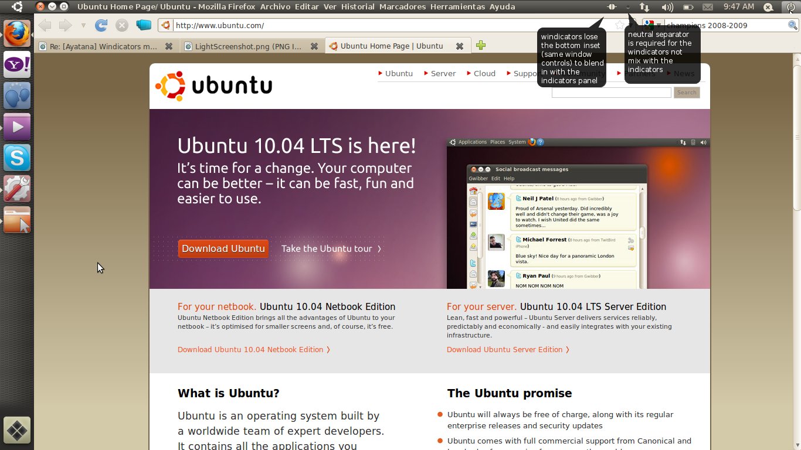Open Yahoo Messenger from the launcher
The width and height of the screenshot is (801, 450).
click(17, 64)
